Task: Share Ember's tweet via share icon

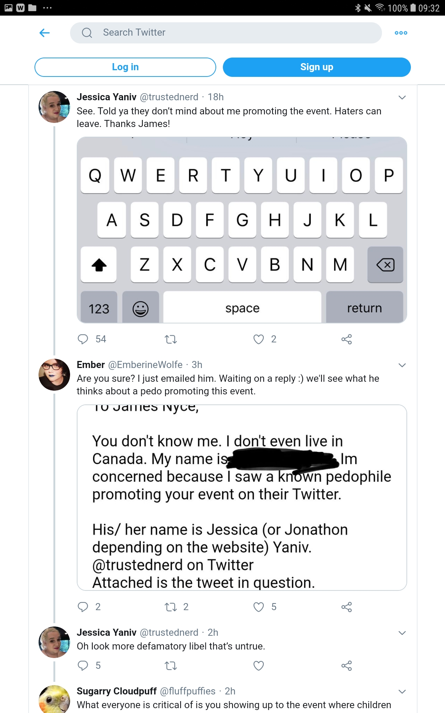Action: pyautogui.click(x=346, y=607)
